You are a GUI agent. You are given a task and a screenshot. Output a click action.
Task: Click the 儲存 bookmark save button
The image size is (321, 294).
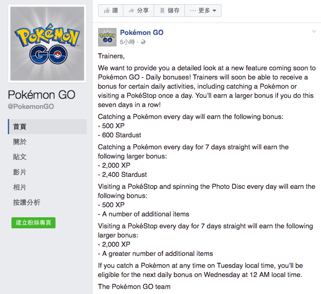pos(169,11)
